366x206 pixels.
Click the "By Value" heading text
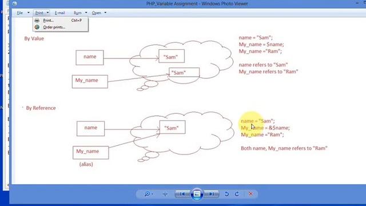(x=34, y=38)
